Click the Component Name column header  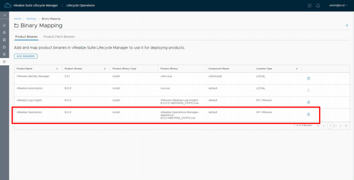coord(218,69)
